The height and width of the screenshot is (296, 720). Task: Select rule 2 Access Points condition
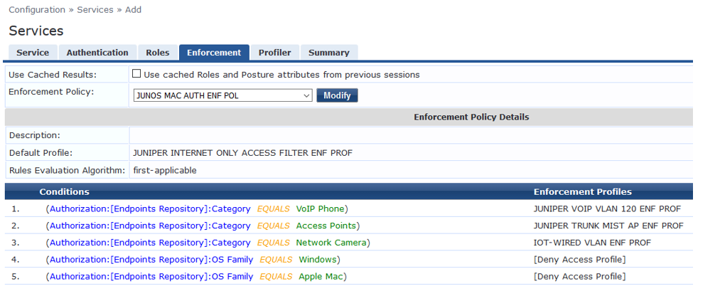[201, 226]
